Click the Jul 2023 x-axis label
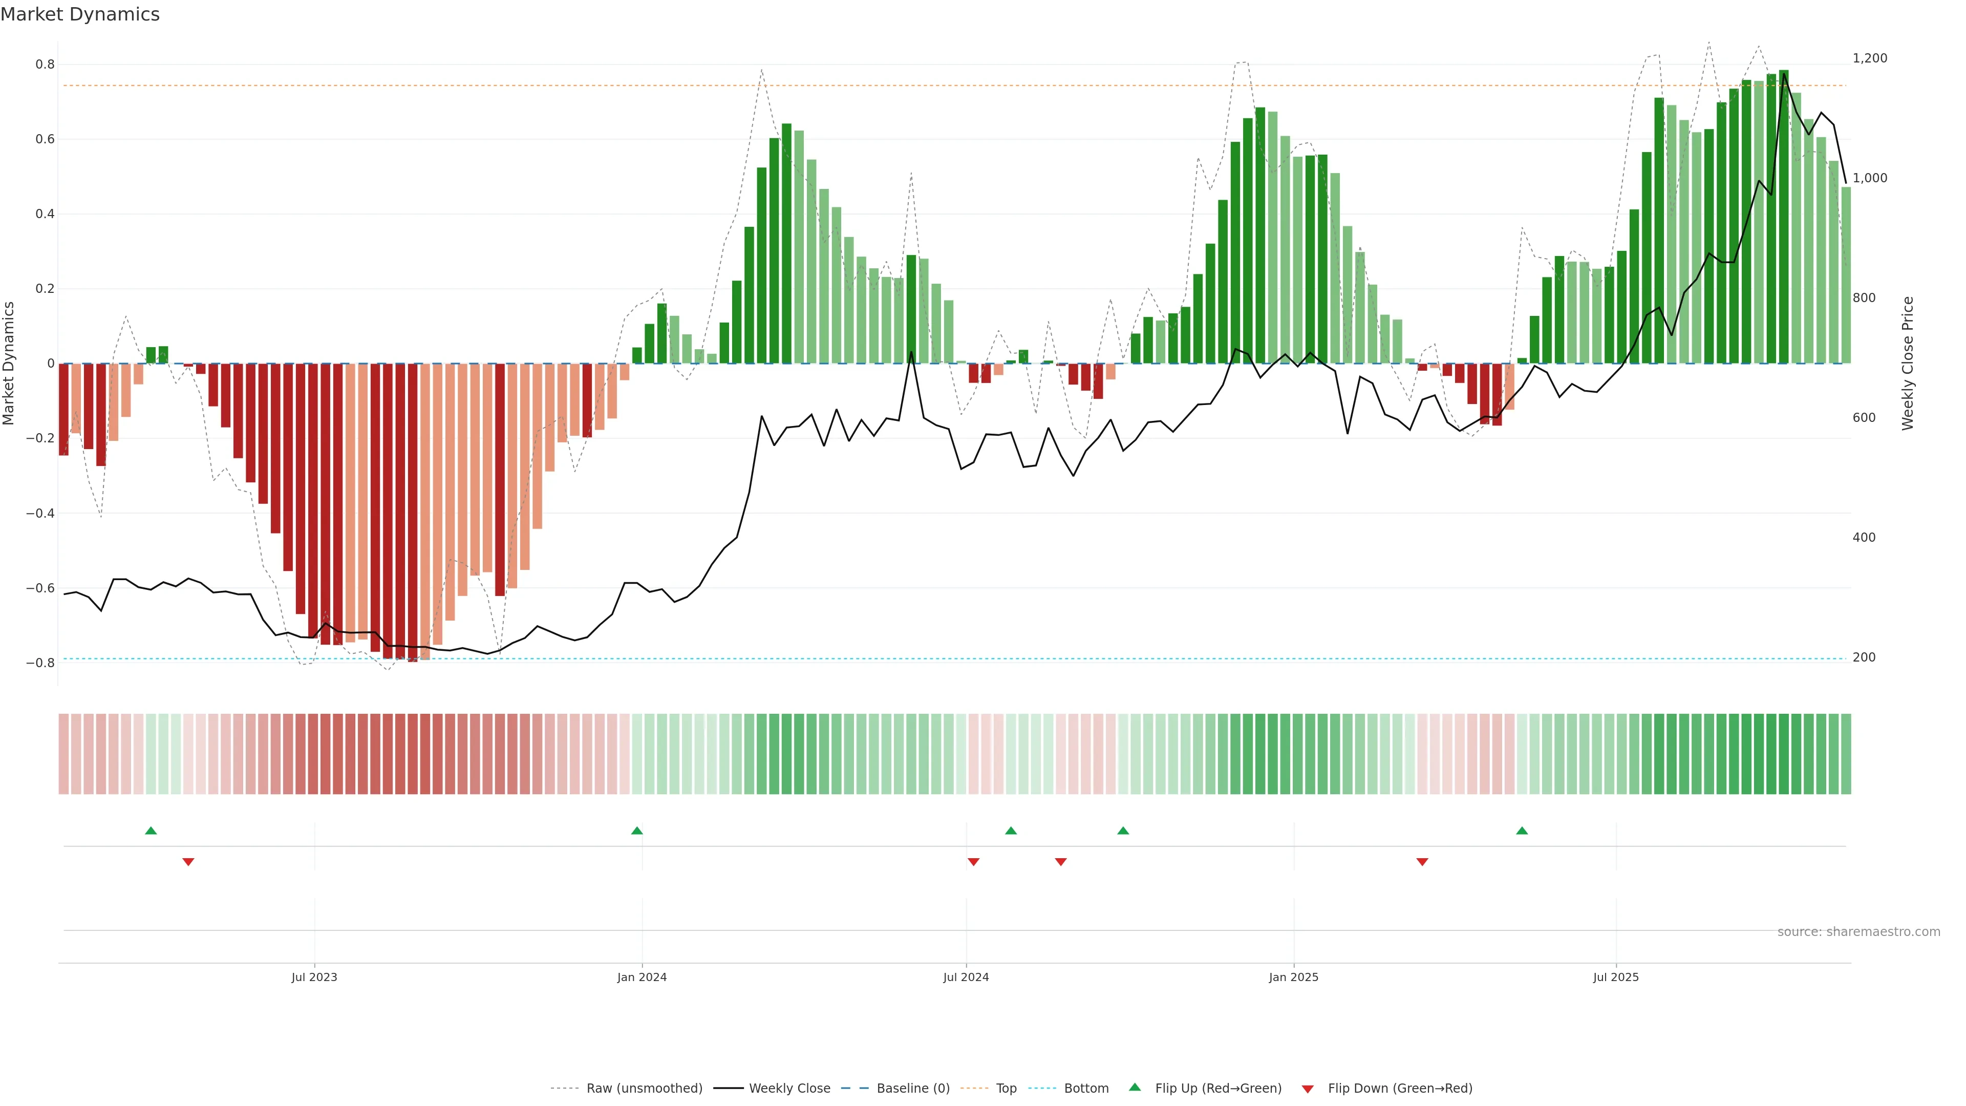This screenshot has height=1106, width=1966. pos(314,977)
